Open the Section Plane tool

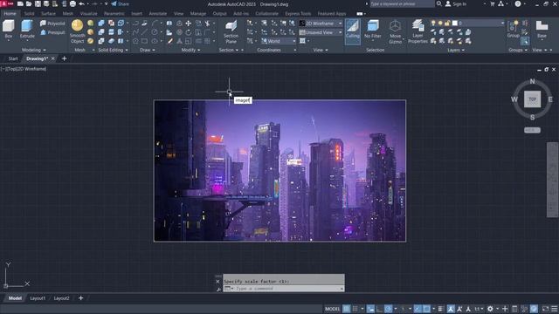[231, 31]
